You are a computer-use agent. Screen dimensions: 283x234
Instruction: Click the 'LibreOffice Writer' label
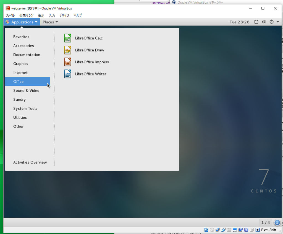pos(91,74)
